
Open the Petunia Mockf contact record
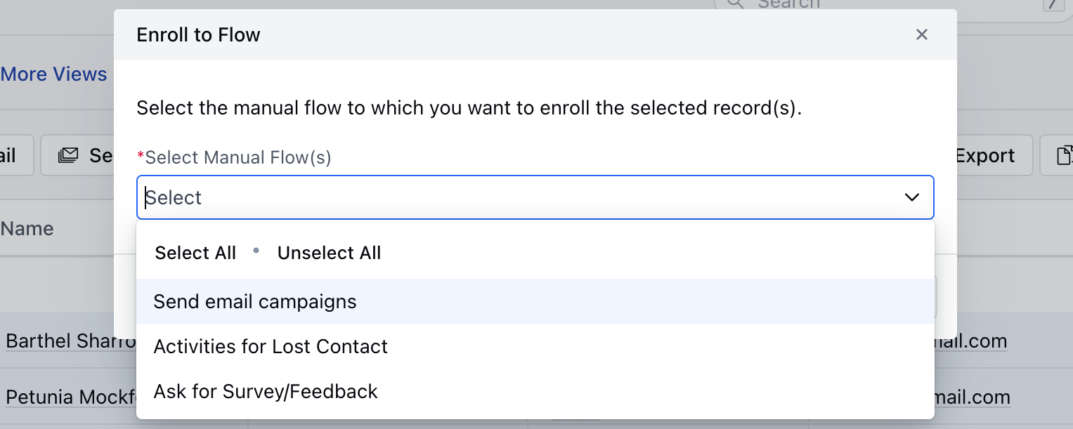click(x=70, y=397)
